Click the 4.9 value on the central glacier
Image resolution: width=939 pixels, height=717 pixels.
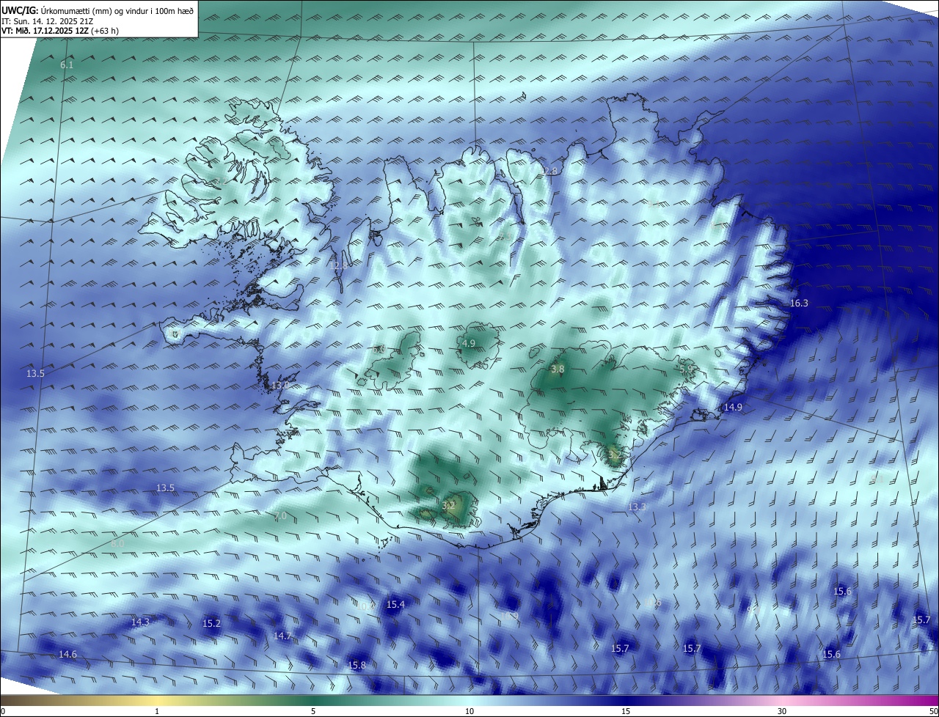click(x=469, y=344)
